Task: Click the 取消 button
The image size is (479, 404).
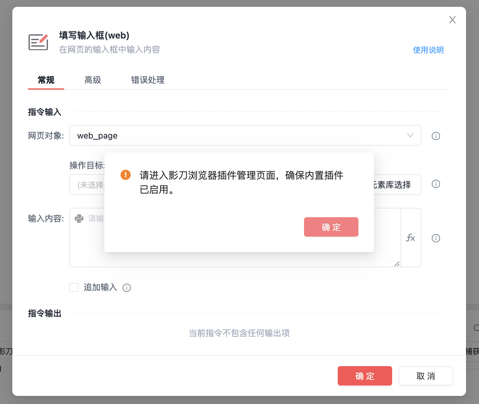Action: click(426, 376)
